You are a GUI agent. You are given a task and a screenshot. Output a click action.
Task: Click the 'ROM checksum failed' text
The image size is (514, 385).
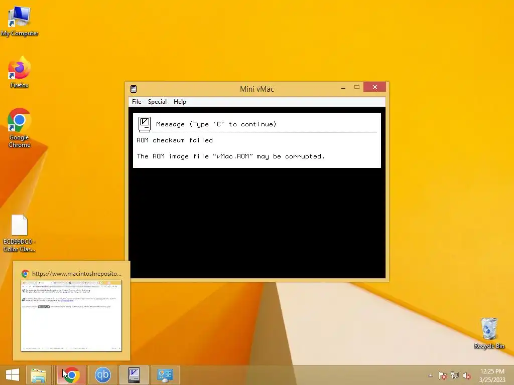tap(174, 140)
